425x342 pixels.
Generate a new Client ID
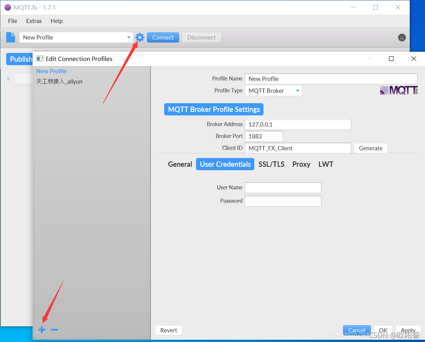coord(371,148)
